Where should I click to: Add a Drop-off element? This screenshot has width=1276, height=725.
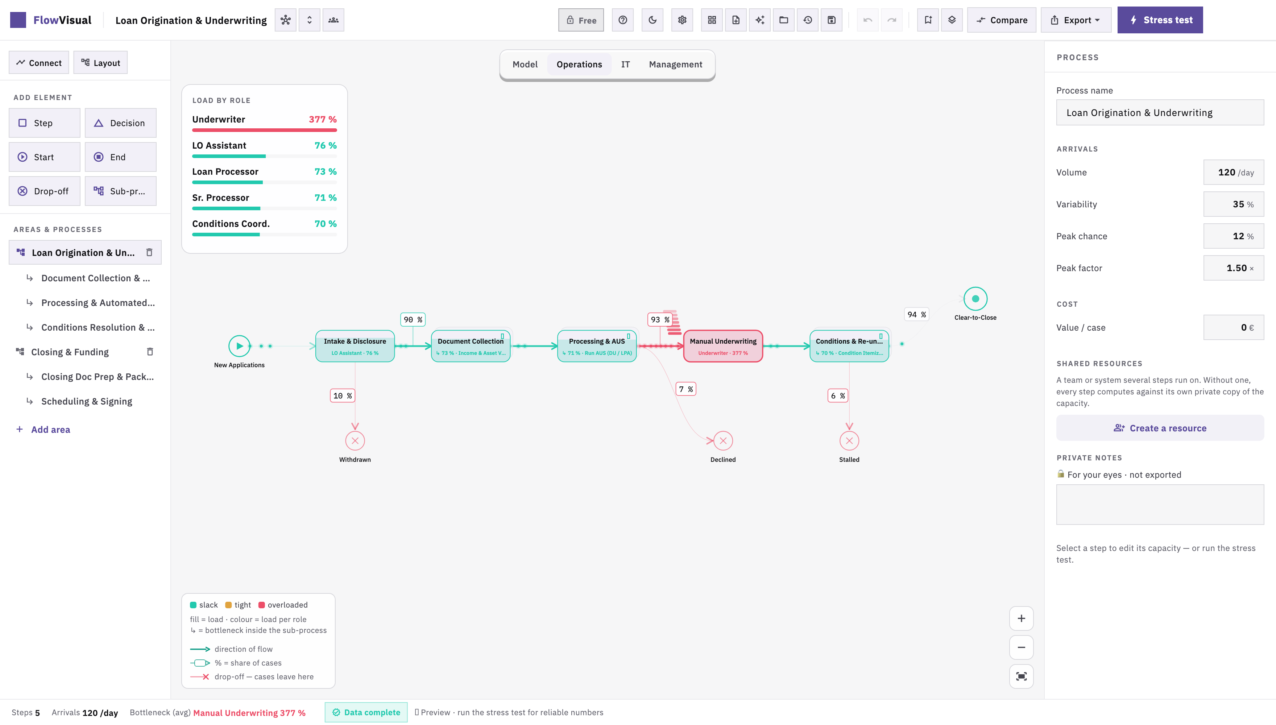pos(44,191)
